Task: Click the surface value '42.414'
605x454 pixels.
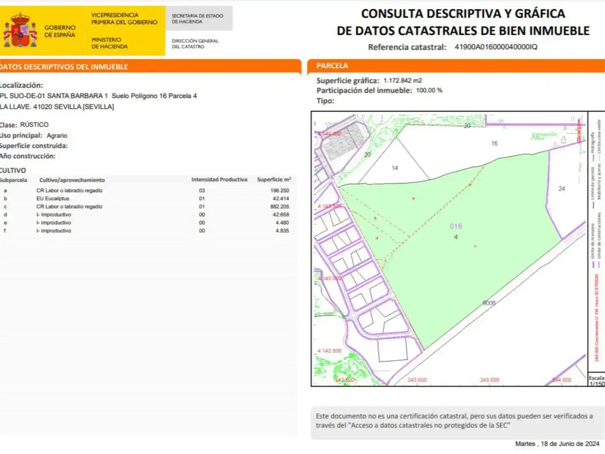Action: (x=281, y=198)
